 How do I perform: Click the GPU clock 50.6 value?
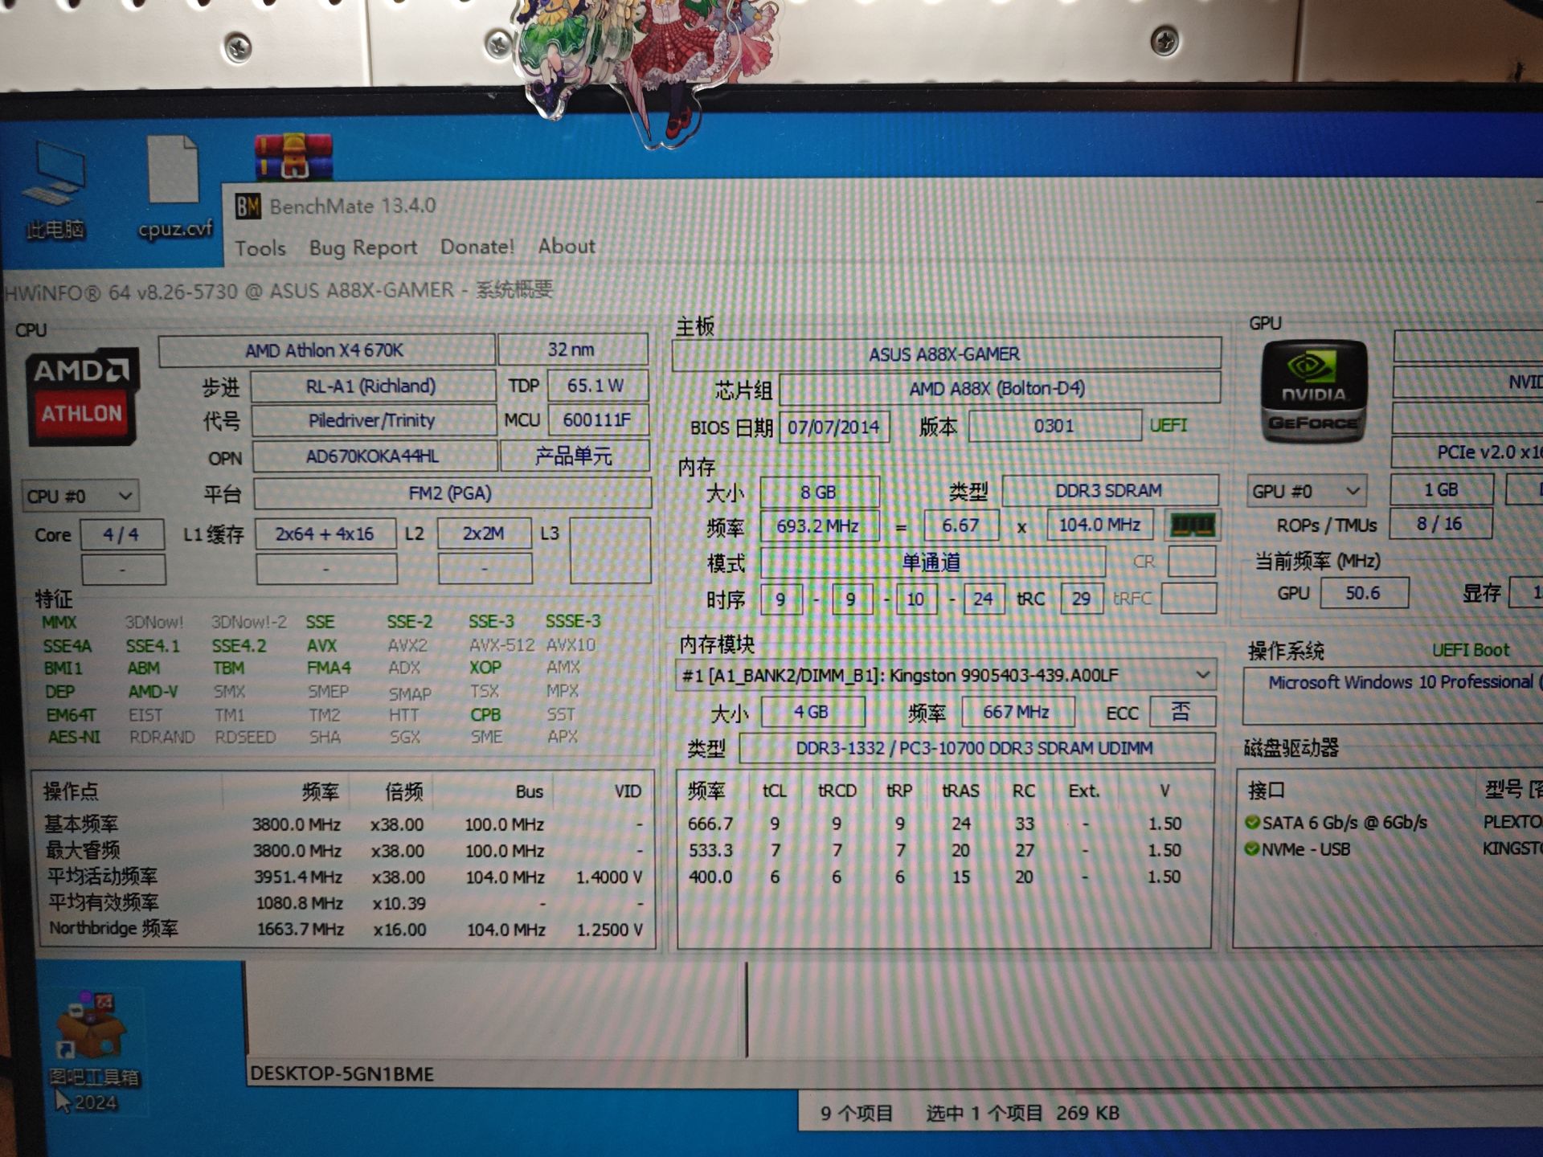coord(1364,593)
